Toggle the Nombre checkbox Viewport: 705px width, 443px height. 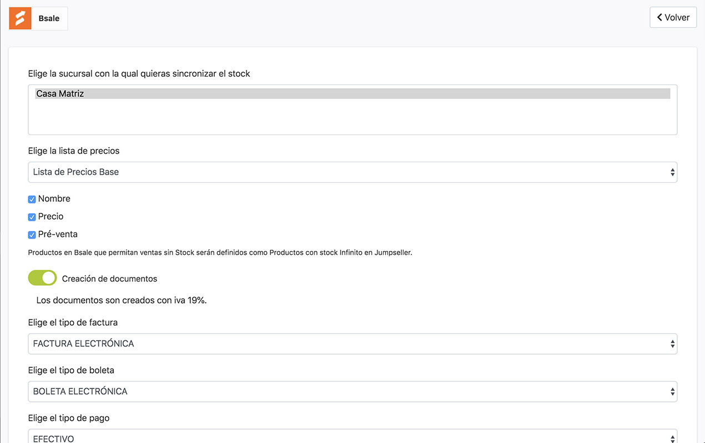point(32,199)
